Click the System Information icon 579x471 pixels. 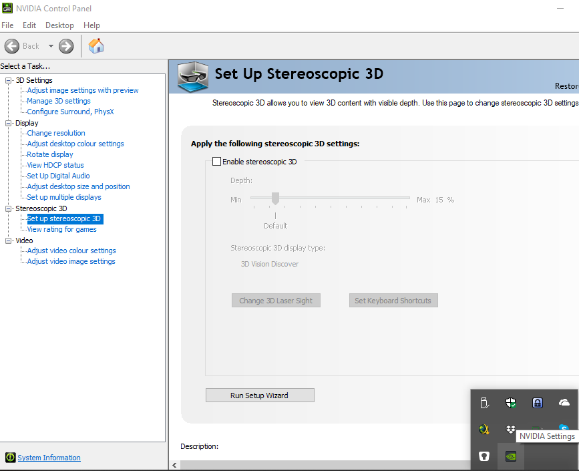(11, 458)
